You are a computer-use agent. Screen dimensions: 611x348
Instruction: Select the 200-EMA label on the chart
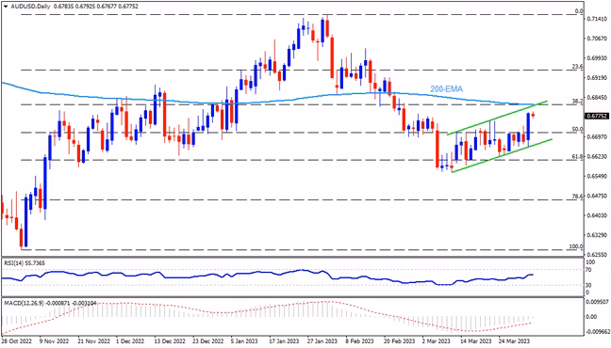tap(447, 89)
